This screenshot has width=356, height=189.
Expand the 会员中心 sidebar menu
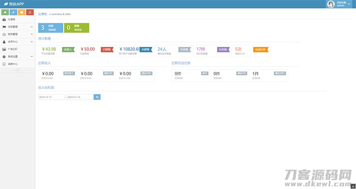(x=32, y=42)
